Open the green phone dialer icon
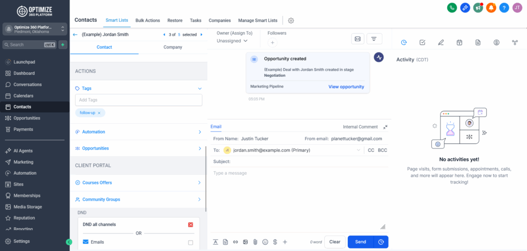 [452, 7]
